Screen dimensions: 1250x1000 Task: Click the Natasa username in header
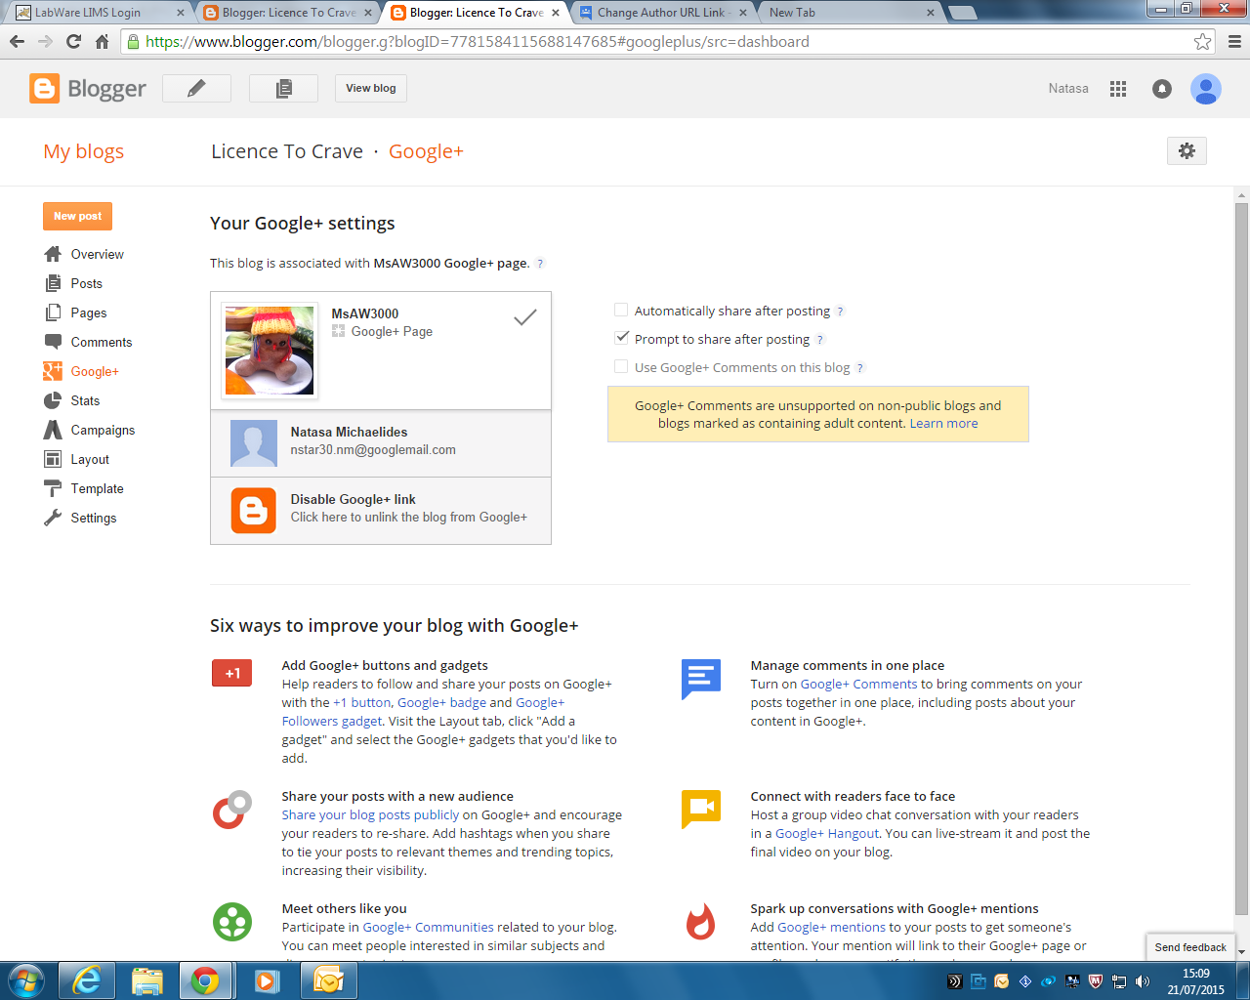(1068, 88)
